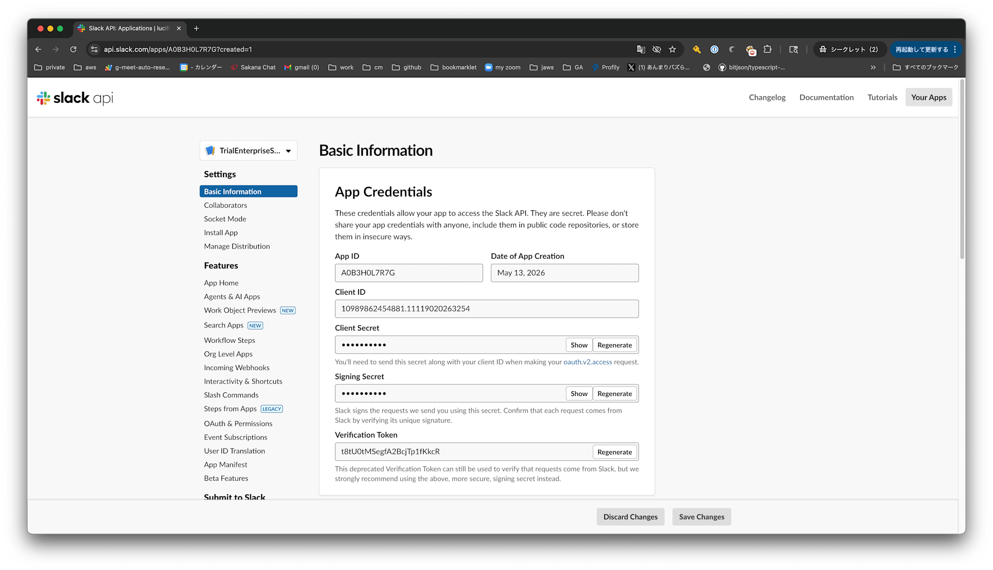
Task: Go back with the browser back arrow
Action: point(38,50)
